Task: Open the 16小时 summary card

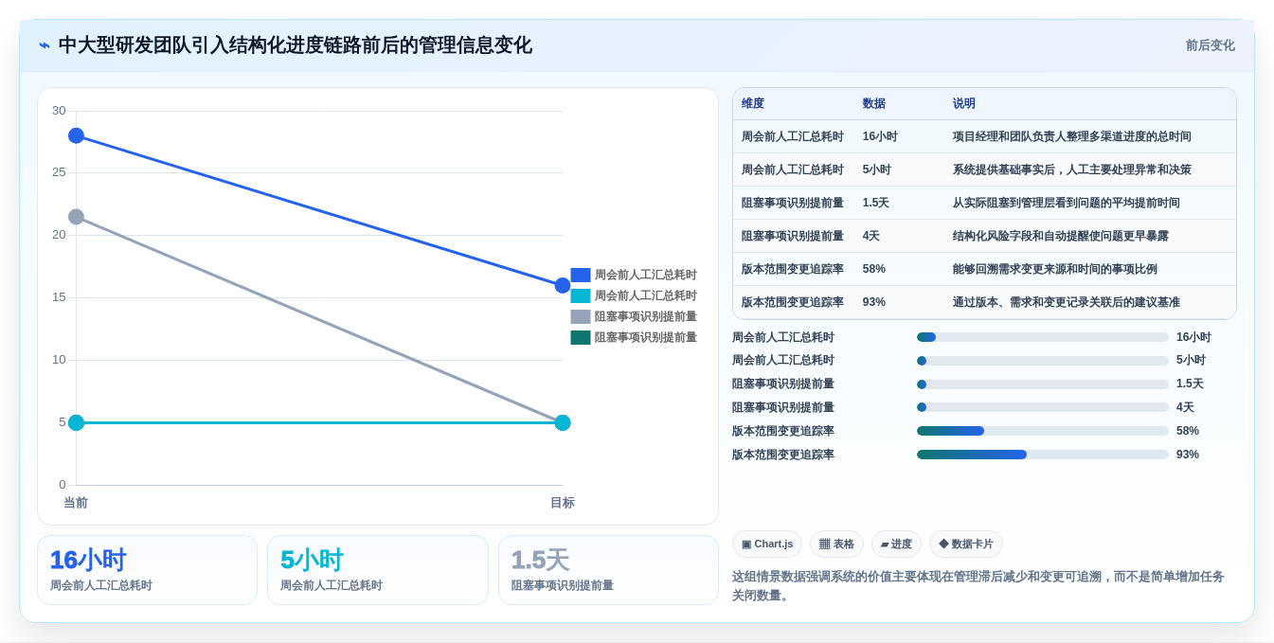Action: point(147,570)
